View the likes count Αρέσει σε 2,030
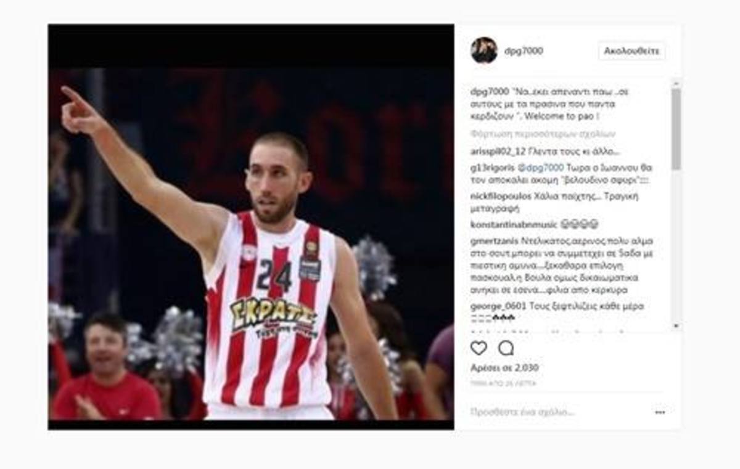 (x=504, y=368)
